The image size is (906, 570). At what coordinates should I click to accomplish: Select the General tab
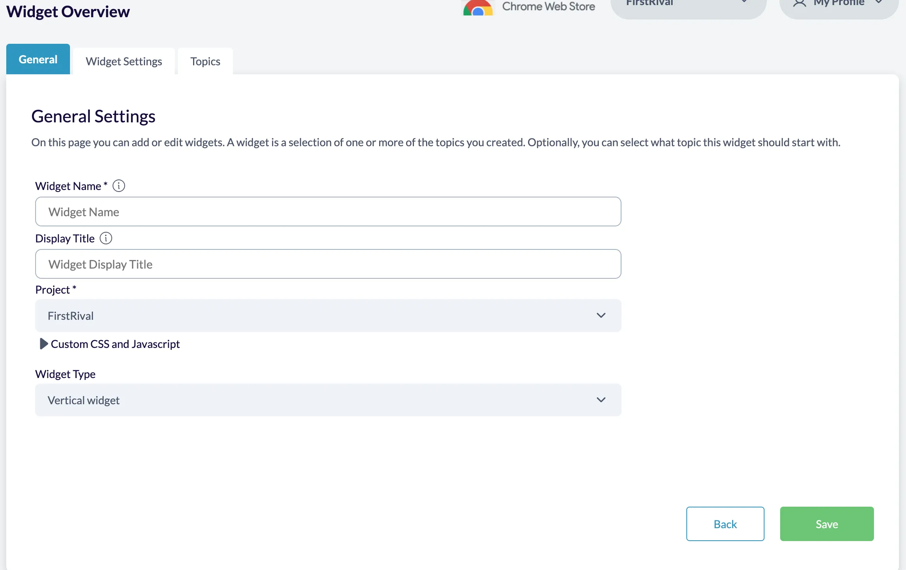[x=38, y=59]
